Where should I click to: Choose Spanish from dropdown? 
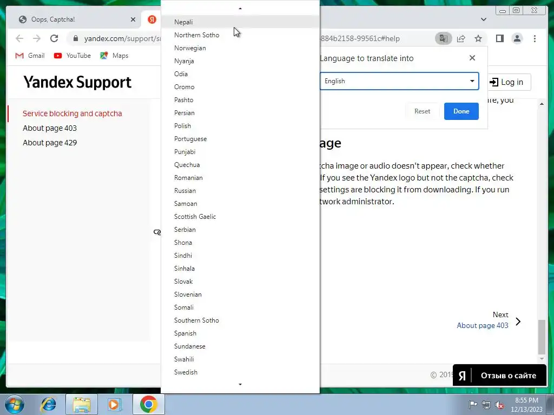coord(240,333)
